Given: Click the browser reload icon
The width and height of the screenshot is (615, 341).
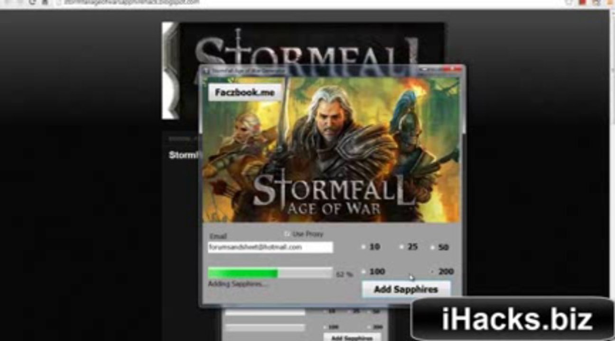Looking at the screenshot, I should [32, 2].
